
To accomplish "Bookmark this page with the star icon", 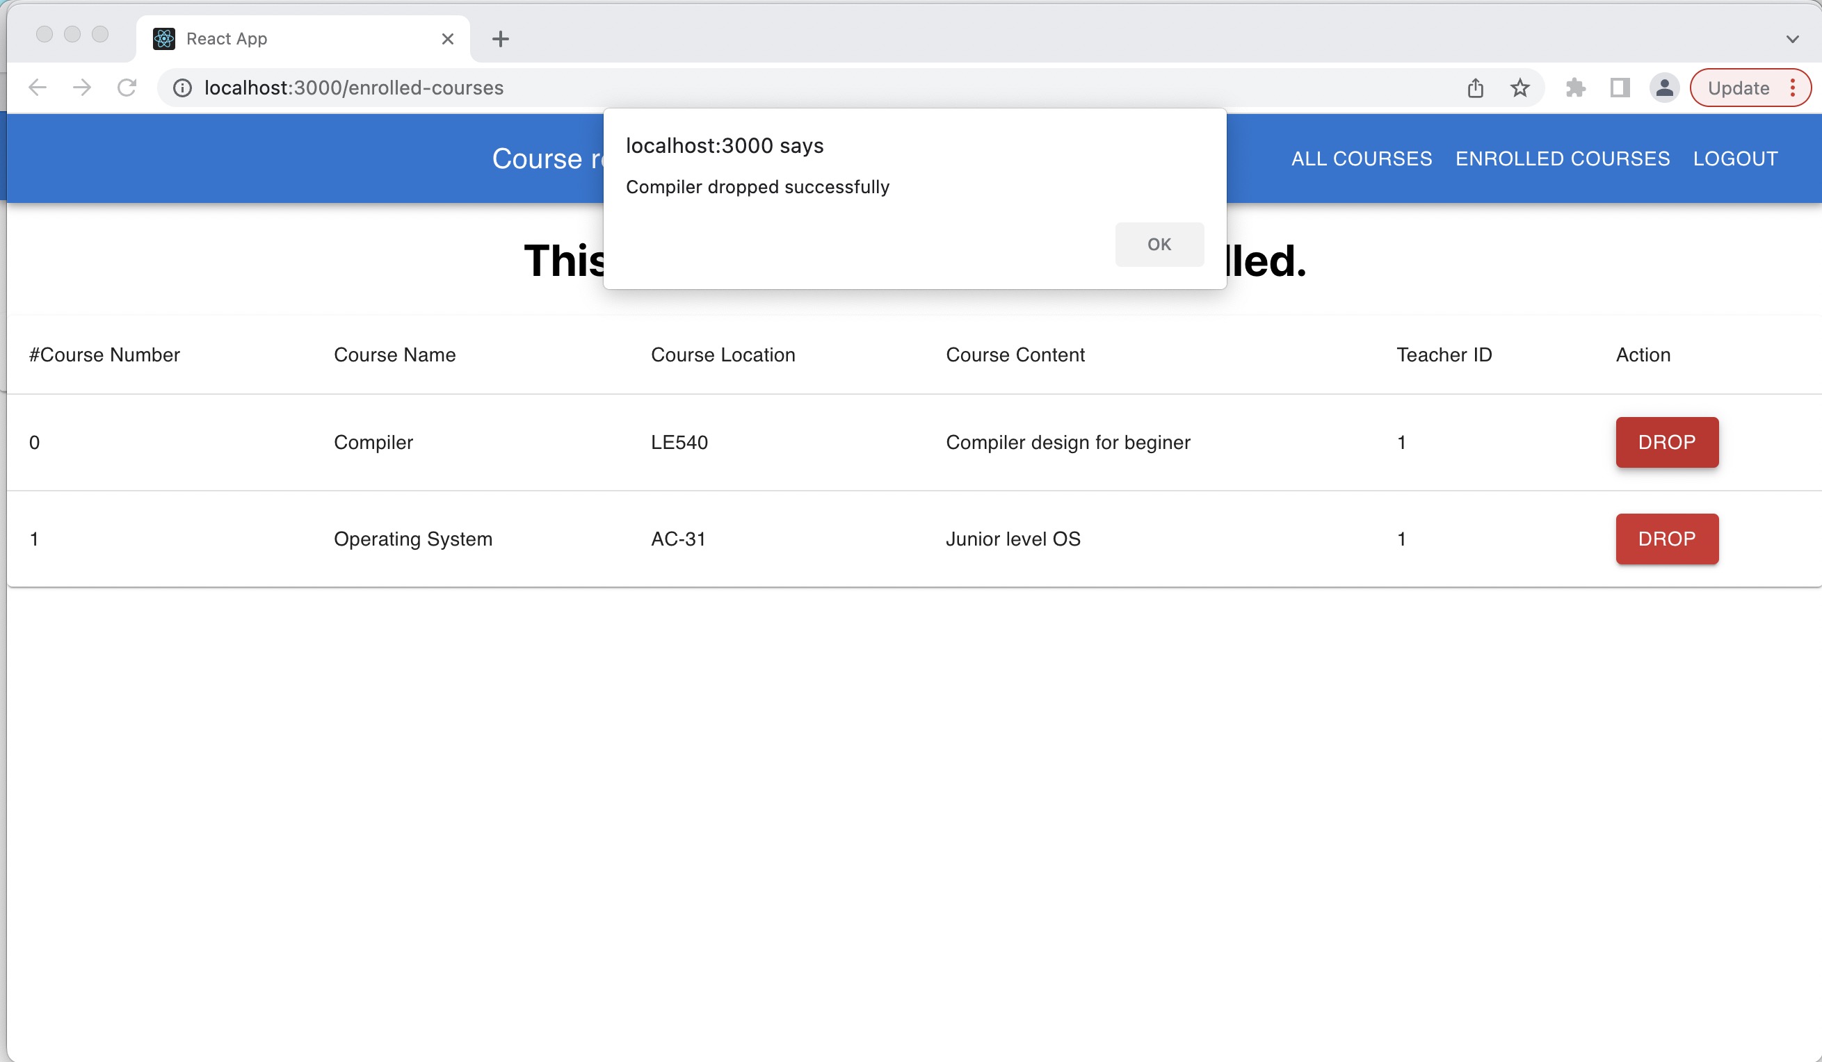I will [1519, 88].
